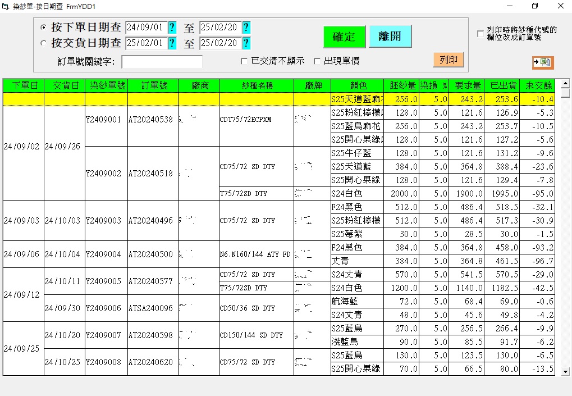Open date picker for order start date 24/09/01
Viewport: 572px width, 396px height.
coord(172,28)
